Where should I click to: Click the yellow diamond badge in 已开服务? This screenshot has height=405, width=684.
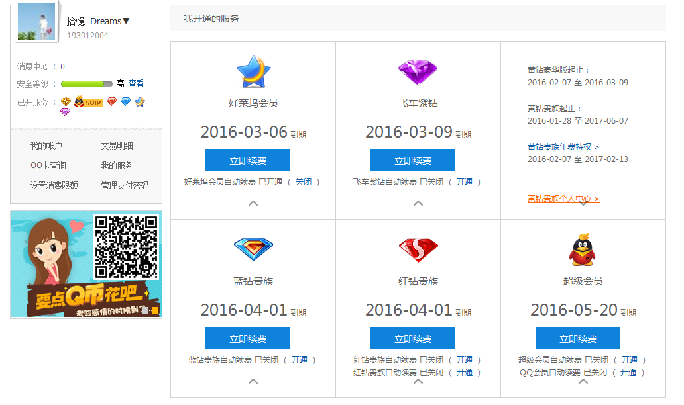coord(66,102)
